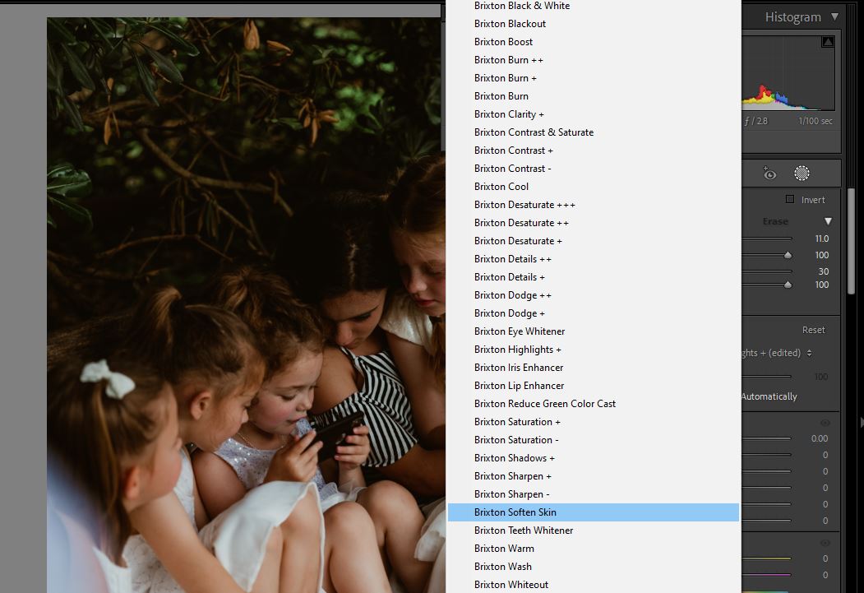
Task: Pick Brixton Reduce Green Color Cast
Action: pos(544,404)
